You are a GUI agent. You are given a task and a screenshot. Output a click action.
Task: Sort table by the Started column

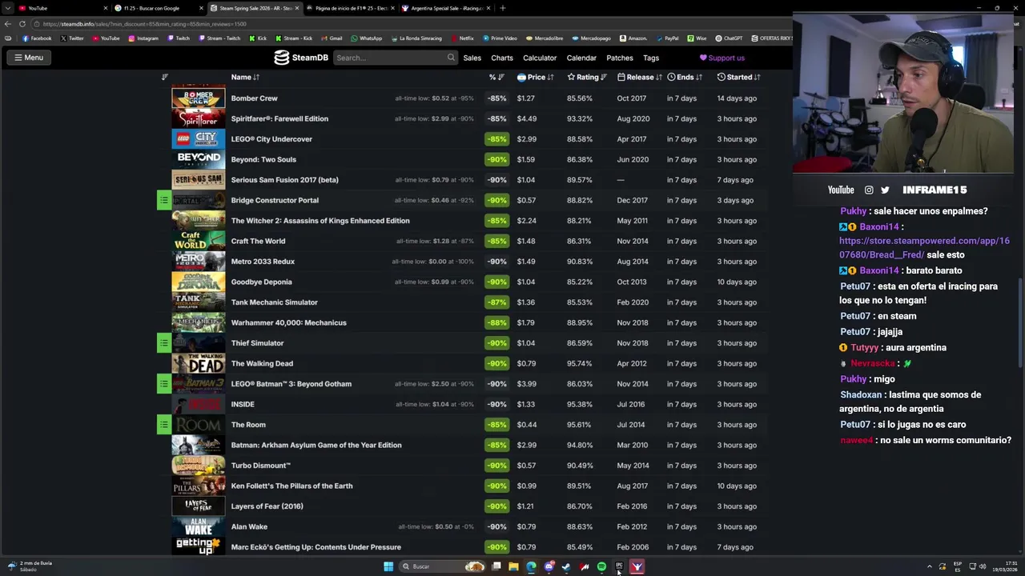739,77
